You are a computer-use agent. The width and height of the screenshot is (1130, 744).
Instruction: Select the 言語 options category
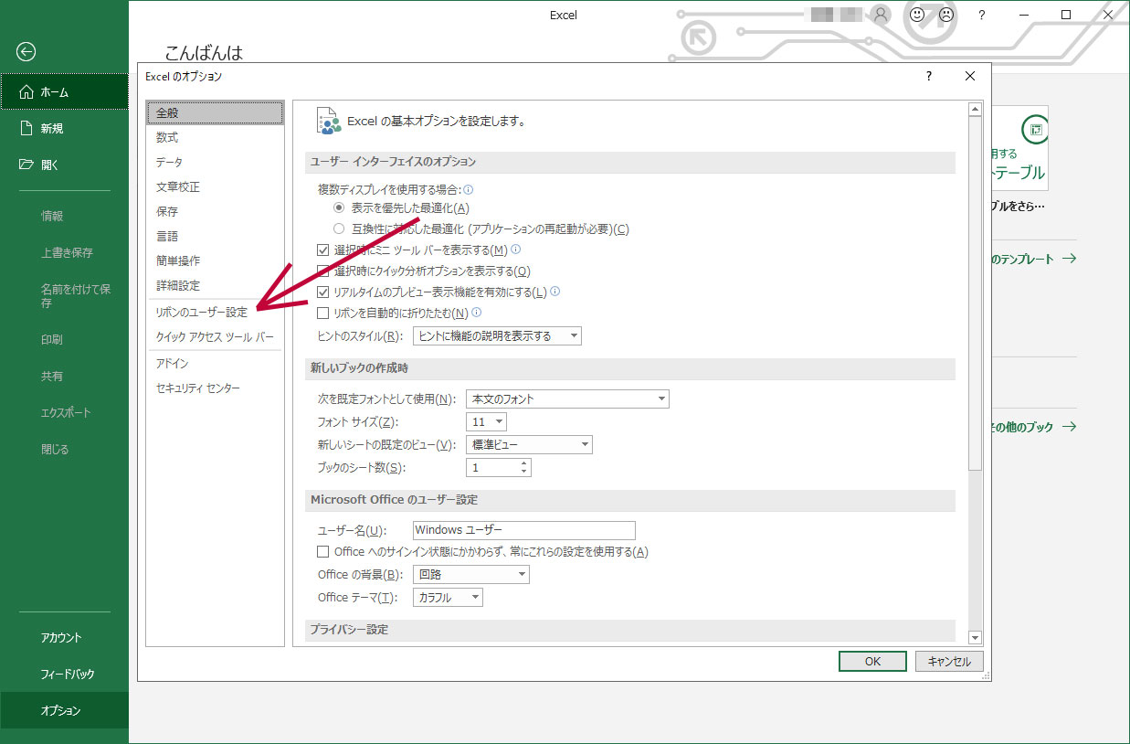point(215,237)
